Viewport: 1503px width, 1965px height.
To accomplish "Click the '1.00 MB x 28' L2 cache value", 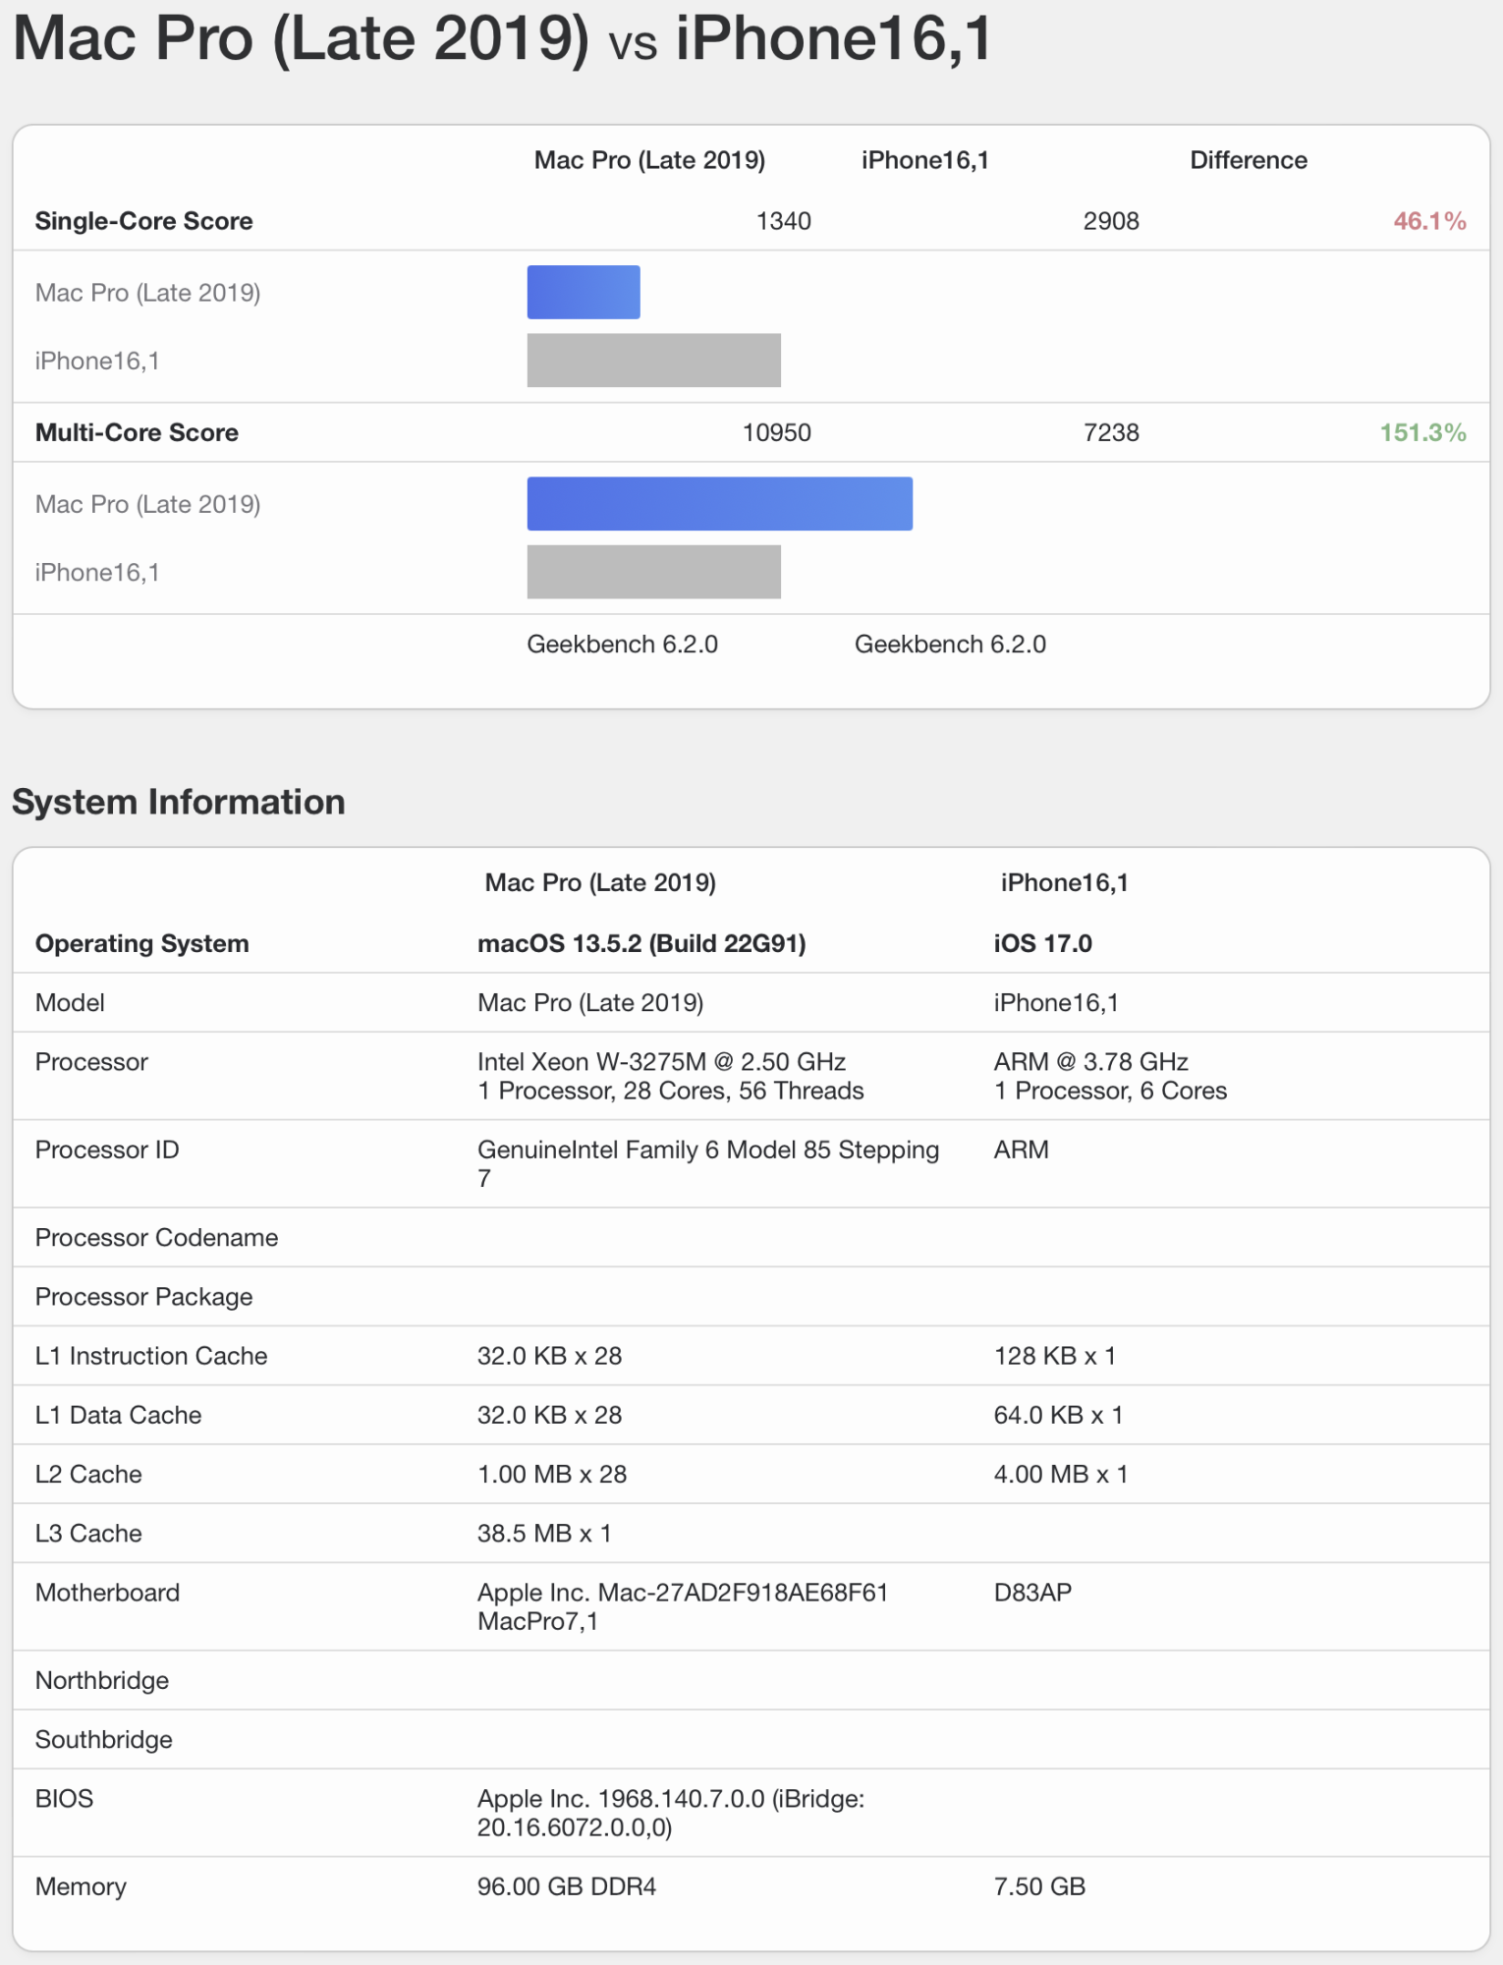I will [x=552, y=1474].
